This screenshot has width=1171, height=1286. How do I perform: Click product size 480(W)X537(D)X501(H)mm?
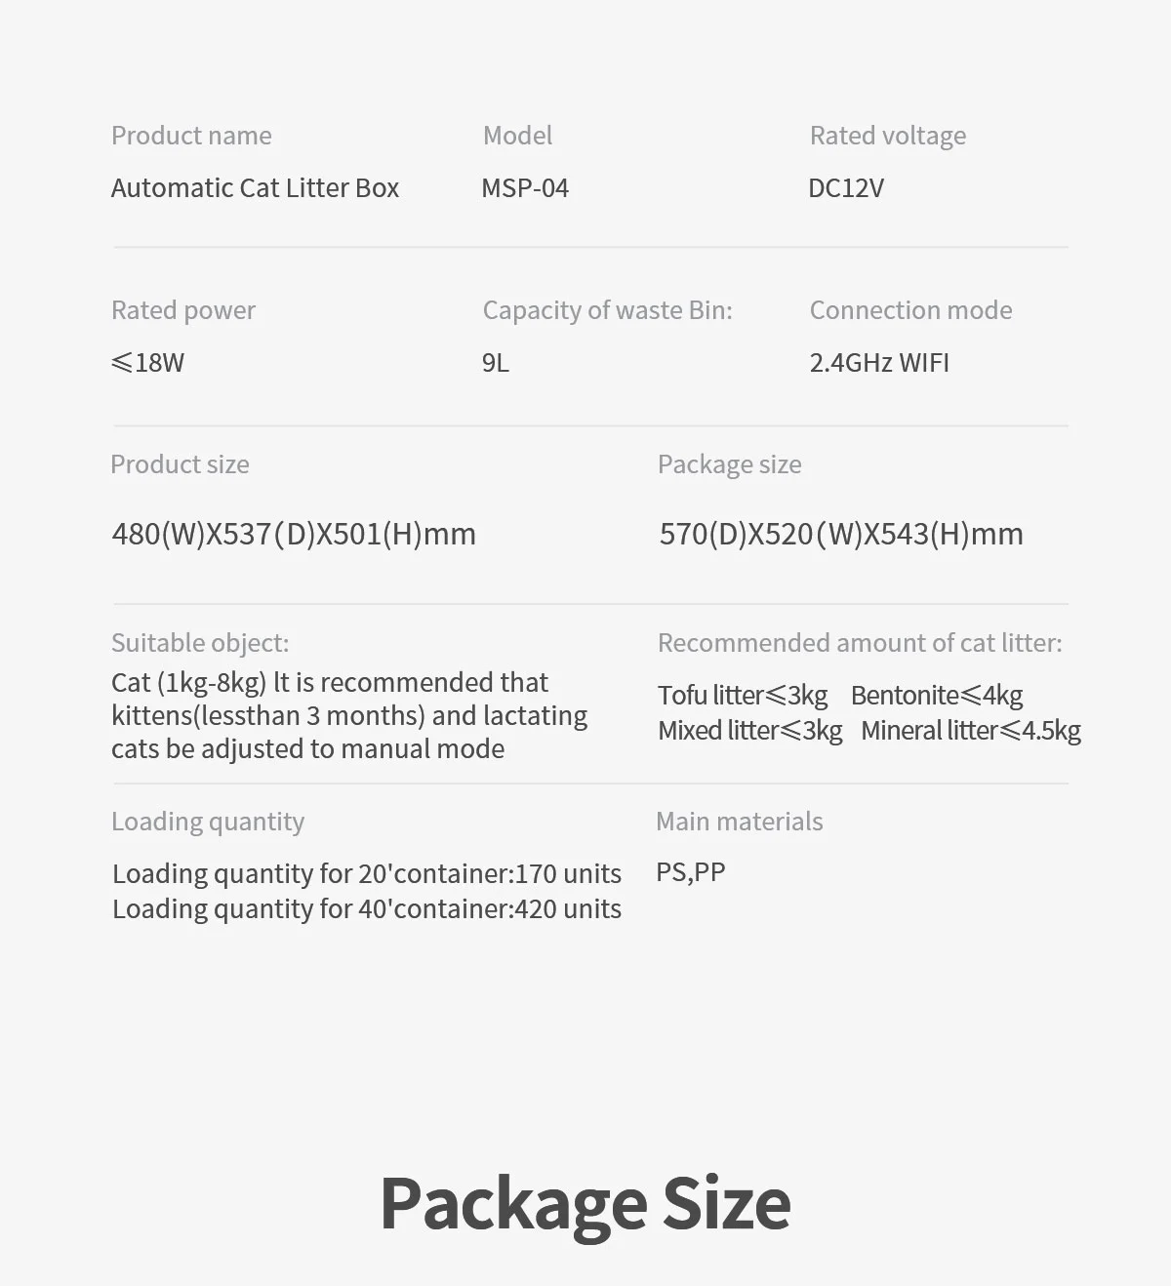coord(294,534)
